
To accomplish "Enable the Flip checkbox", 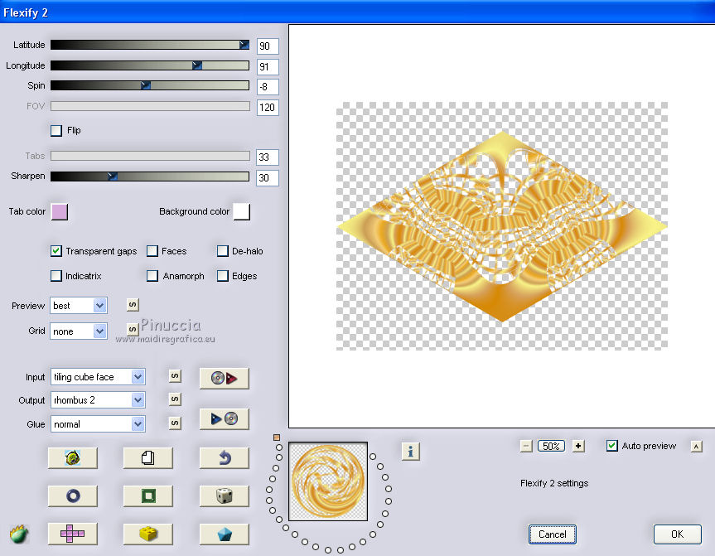I will tap(56, 131).
